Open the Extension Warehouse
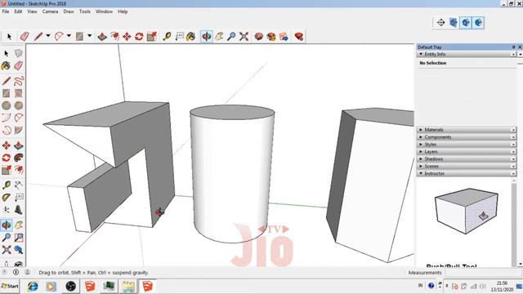 coord(271,36)
